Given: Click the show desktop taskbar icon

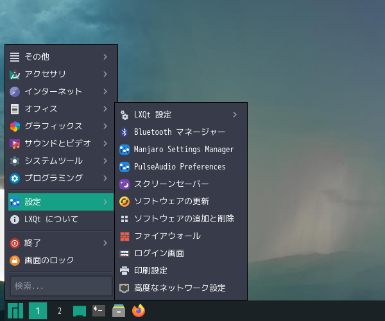Looking at the screenshot, I should click(x=80, y=311).
